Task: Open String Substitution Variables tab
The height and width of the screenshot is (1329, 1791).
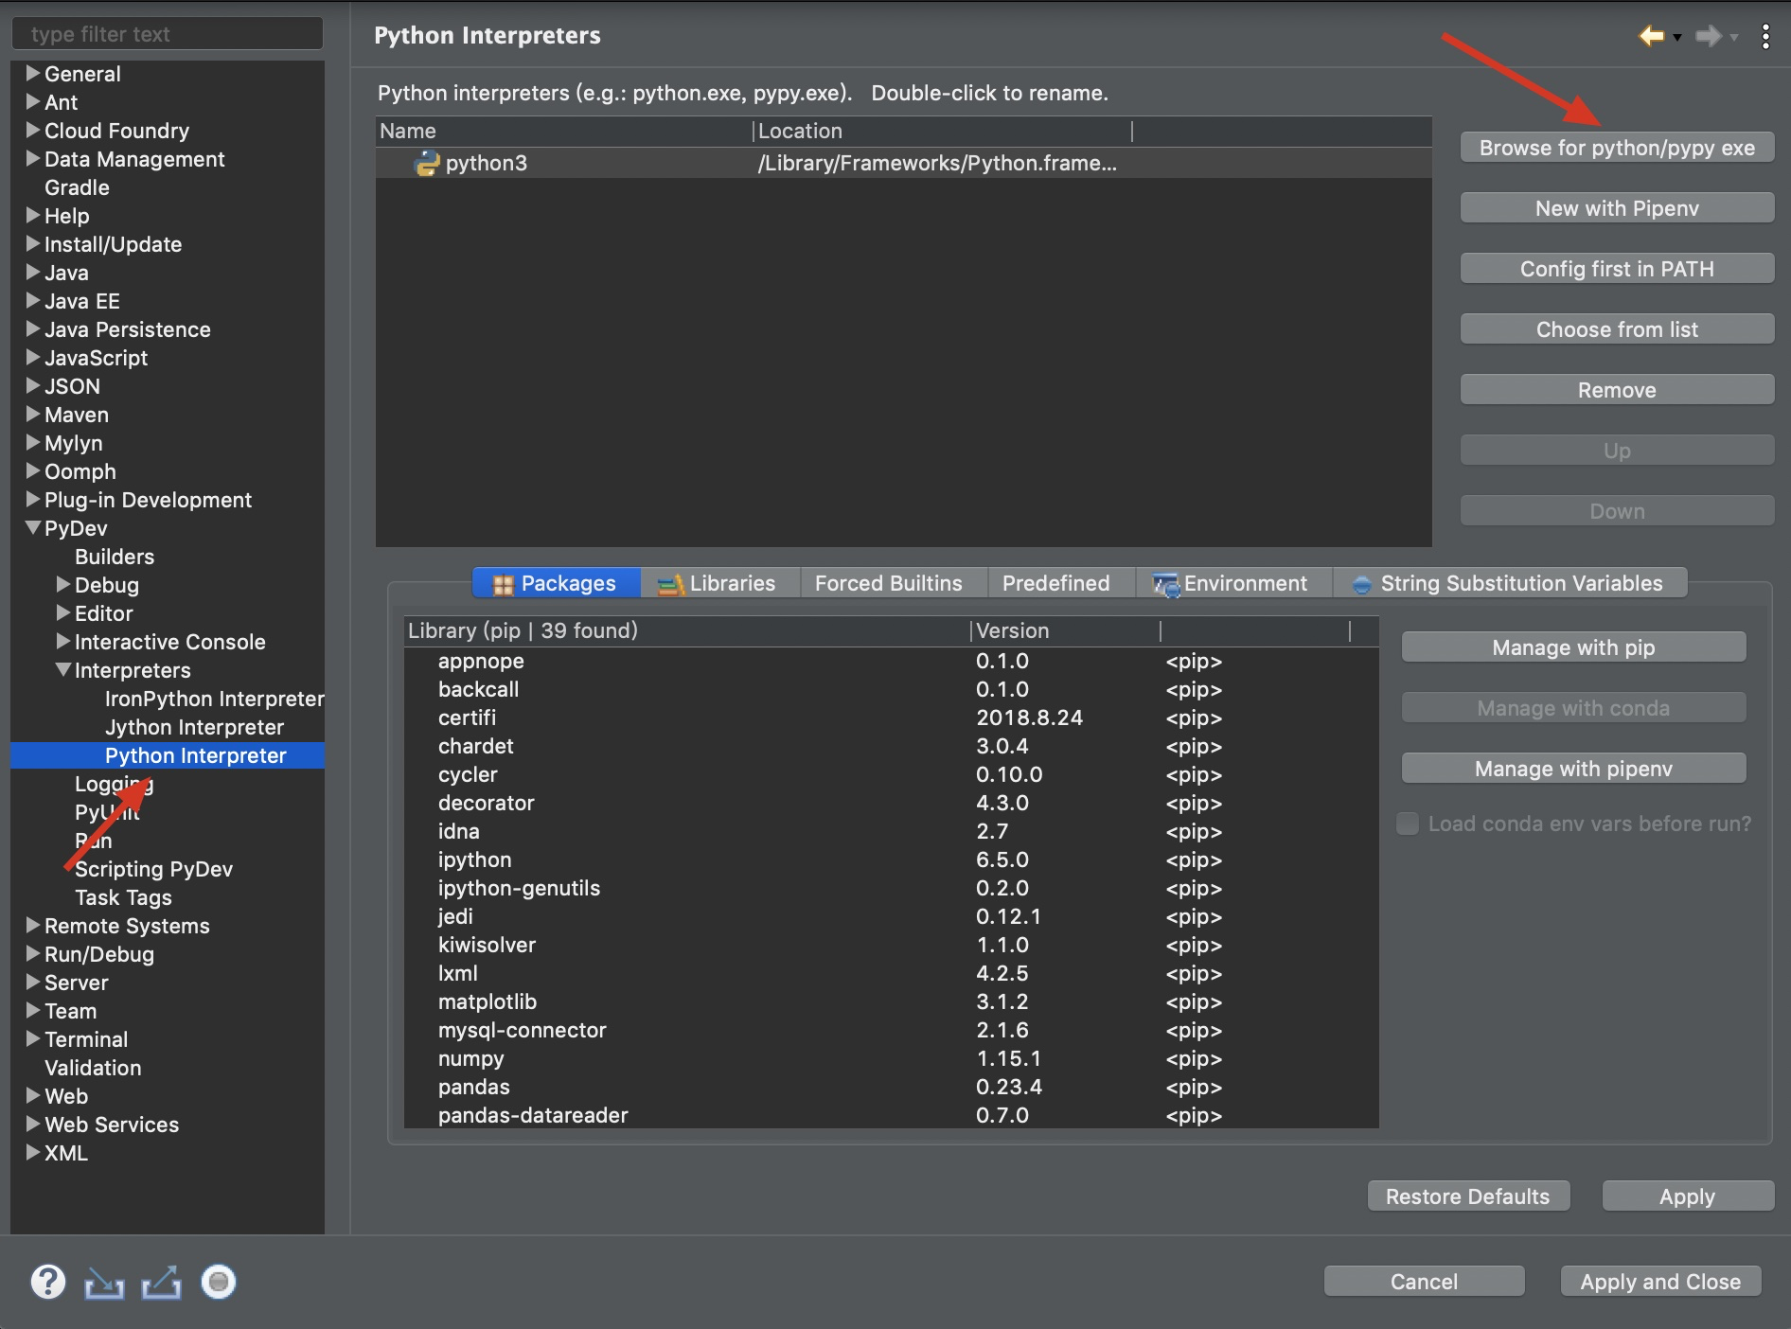Action: pyautogui.click(x=1510, y=583)
